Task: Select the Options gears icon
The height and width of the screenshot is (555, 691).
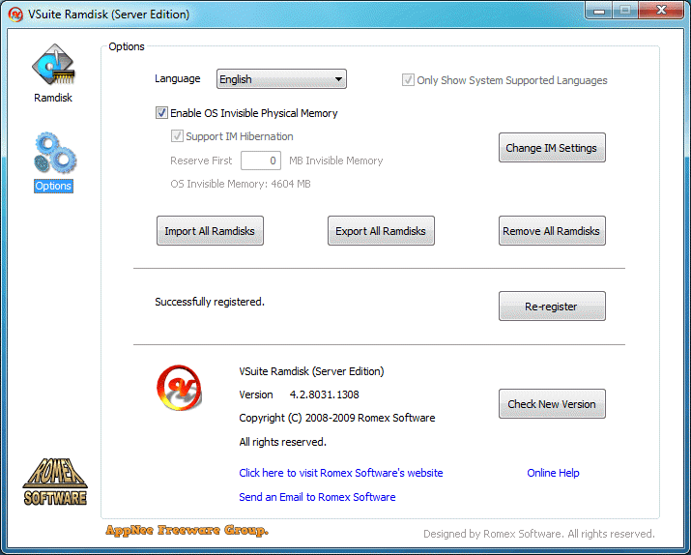Action: coord(55,153)
